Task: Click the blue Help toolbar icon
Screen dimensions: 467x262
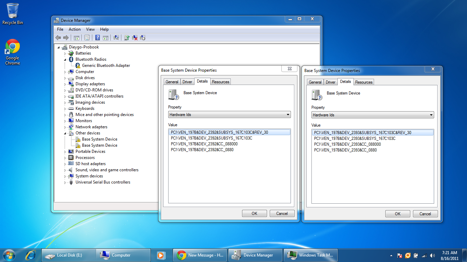Action: pyautogui.click(x=98, y=38)
